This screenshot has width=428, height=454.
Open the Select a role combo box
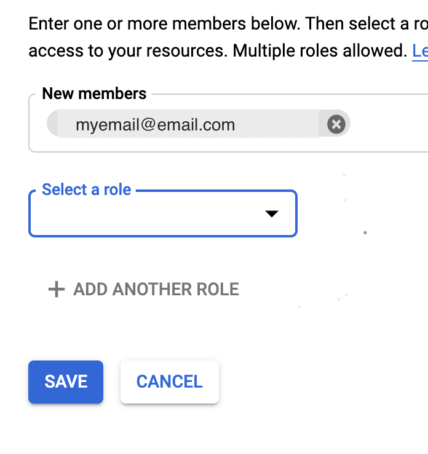click(x=162, y=213)
